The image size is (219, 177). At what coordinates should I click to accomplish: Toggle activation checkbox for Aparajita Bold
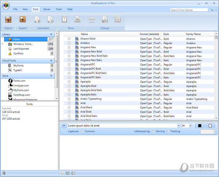pyautogui.click(x=69, y=86)
